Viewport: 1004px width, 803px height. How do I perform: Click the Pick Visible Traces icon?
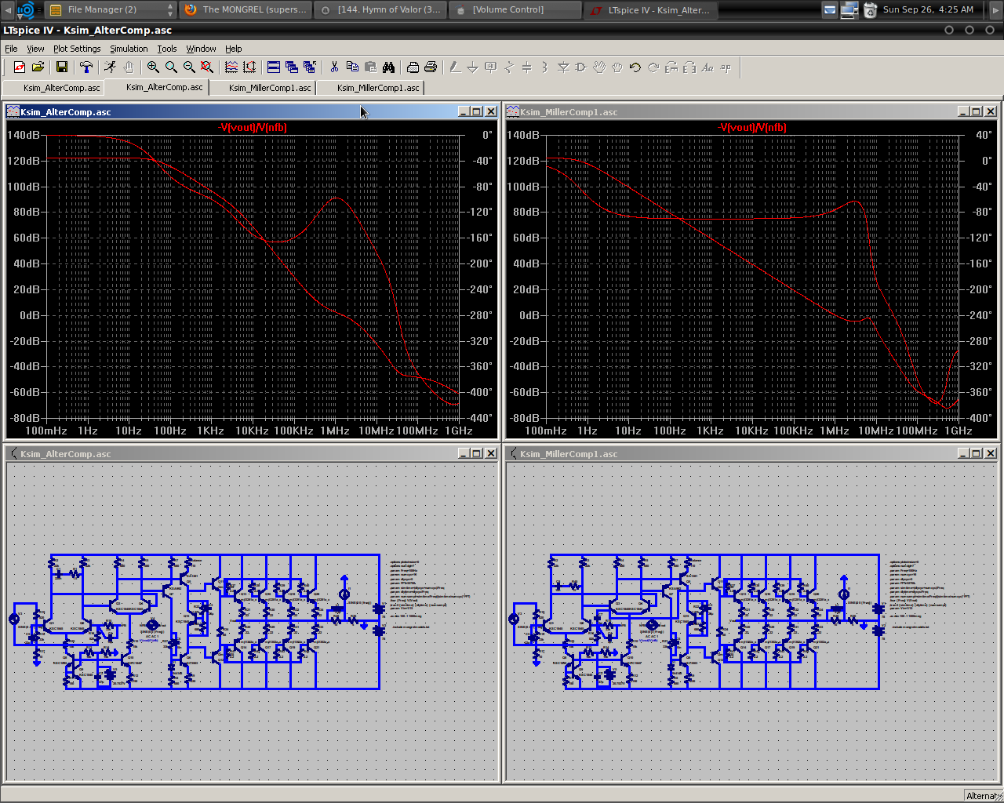coord(231,67)
